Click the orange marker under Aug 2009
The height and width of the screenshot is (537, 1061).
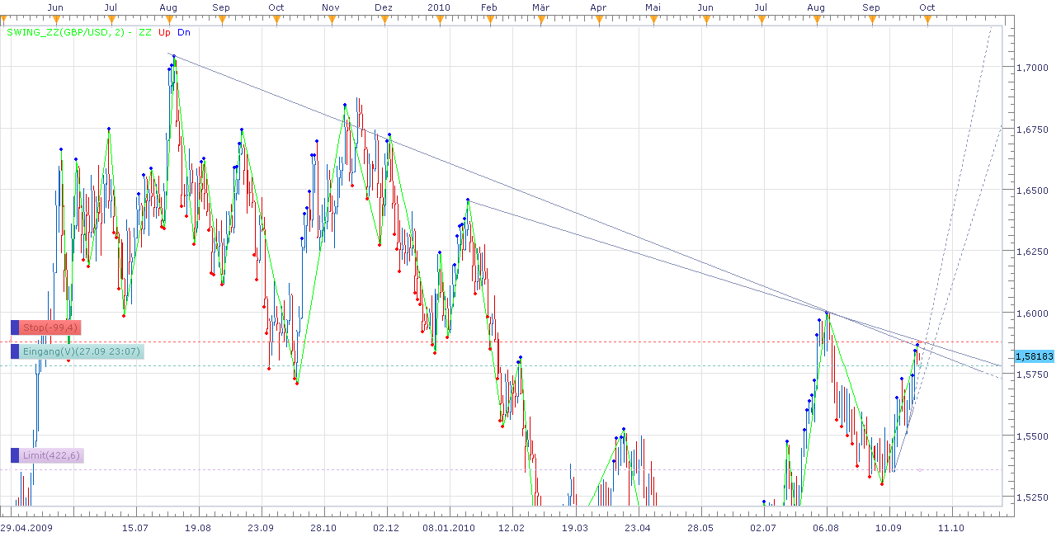[168, 17]
